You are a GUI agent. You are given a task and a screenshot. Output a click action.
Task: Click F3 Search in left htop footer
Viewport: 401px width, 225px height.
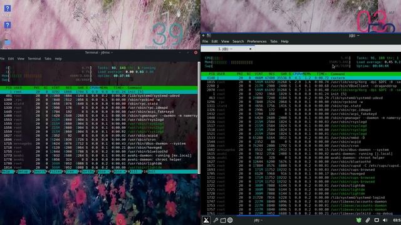point(39,172)
